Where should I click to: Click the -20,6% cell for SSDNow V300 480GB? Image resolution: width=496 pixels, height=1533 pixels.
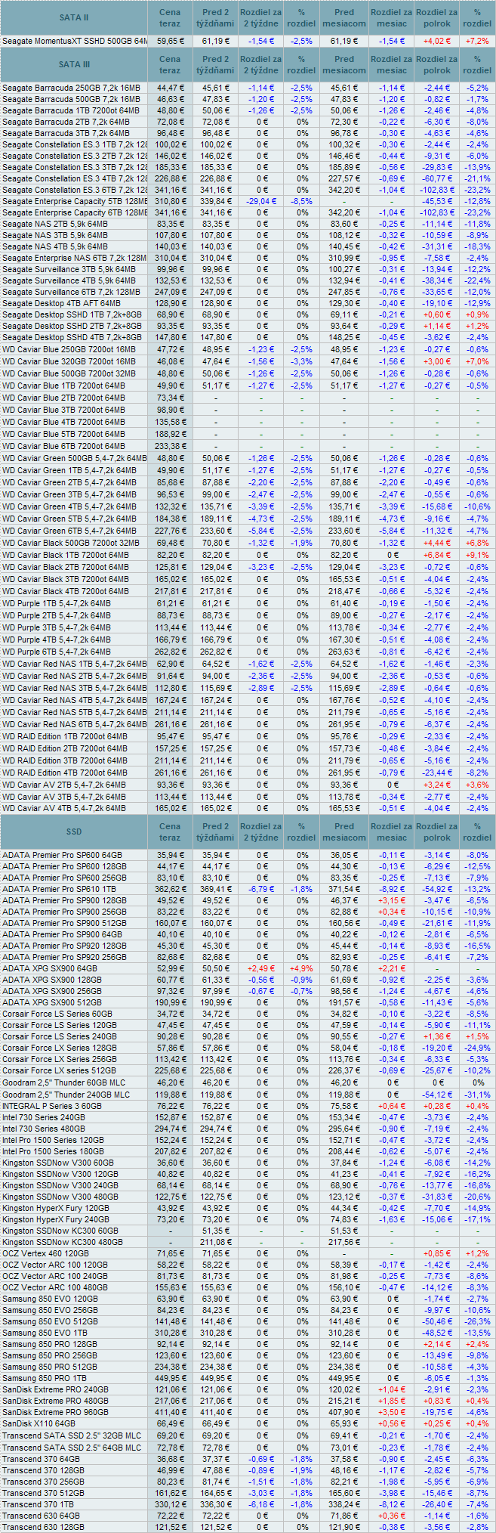tap(477, 1197)
